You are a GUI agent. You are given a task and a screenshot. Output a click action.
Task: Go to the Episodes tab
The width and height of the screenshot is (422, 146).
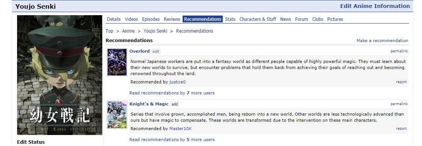pyautogui.click(x=151, y=19)
